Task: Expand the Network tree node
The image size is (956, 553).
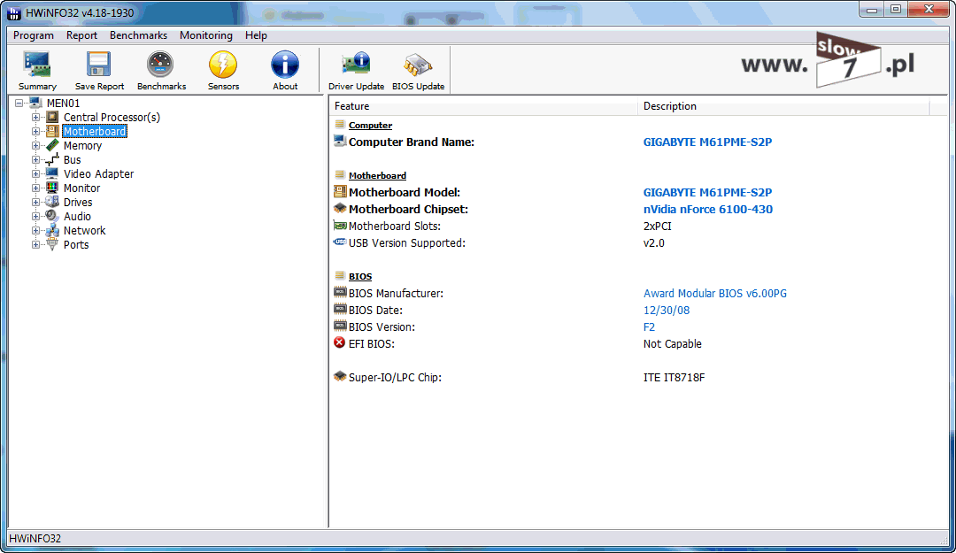Action: (x=35, y=230)
